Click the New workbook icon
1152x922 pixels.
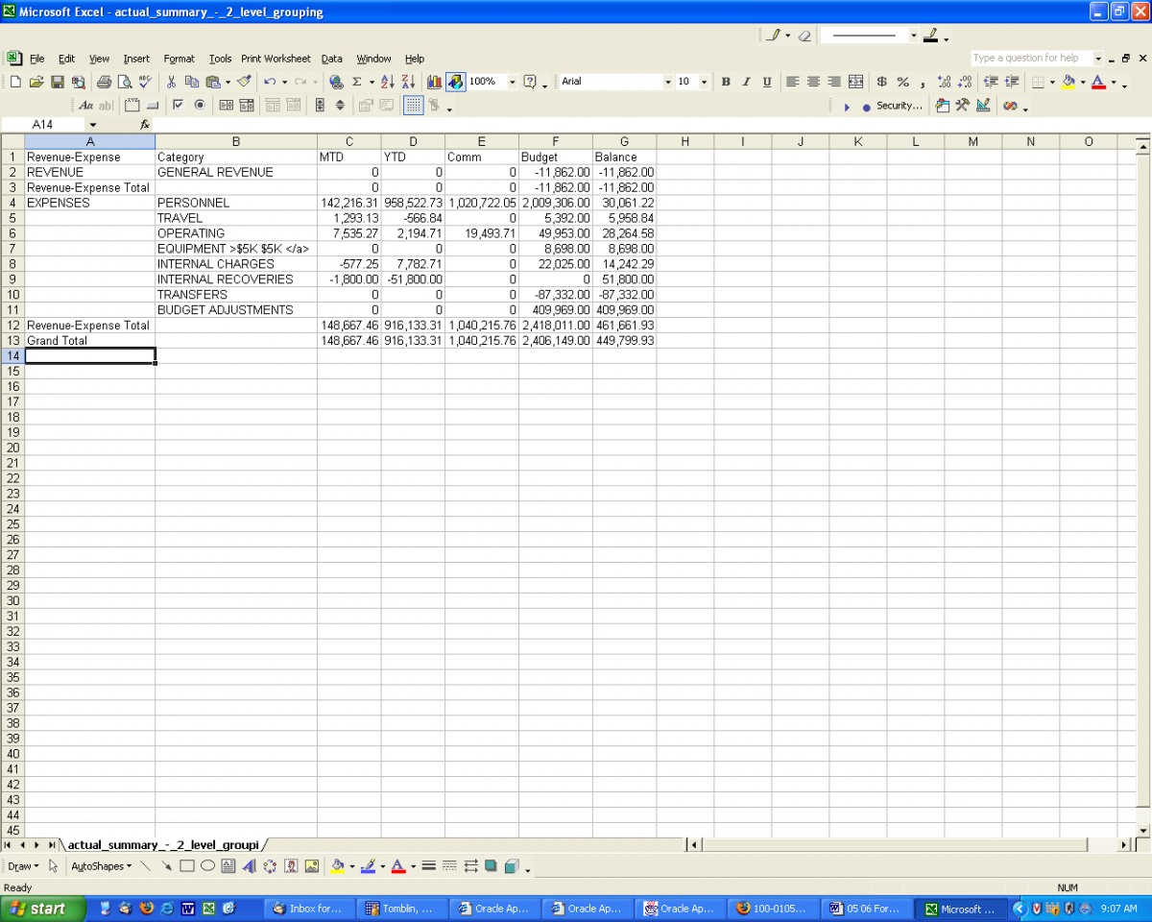tap(15, 82)
